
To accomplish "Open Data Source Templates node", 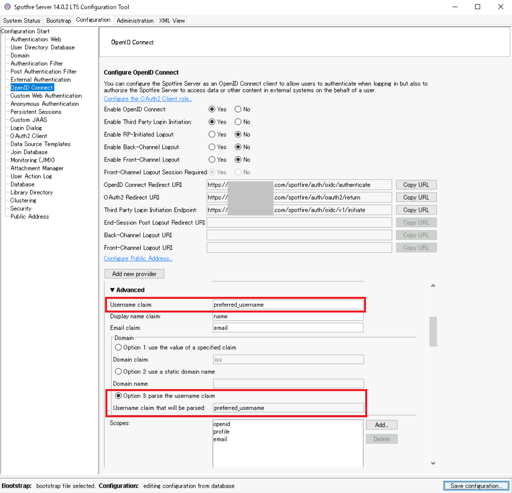I will coord(40,144).
